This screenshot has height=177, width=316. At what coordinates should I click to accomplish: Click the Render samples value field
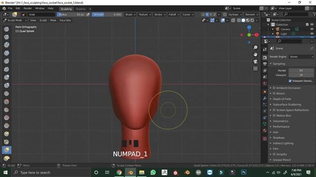301,70
